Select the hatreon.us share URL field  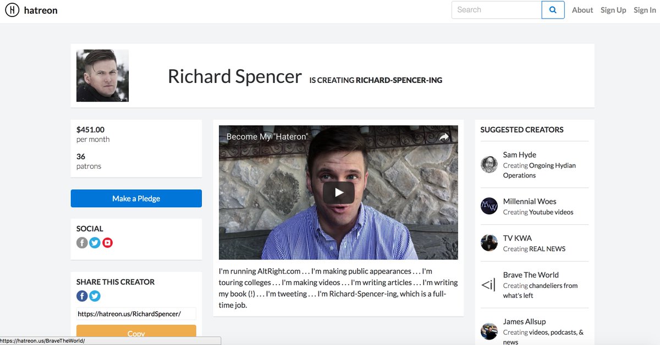pyautogui.click(x=136, y=314)
